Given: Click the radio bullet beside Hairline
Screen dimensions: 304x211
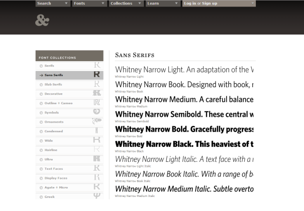Looking at the screenshot, I should tap(41, 150).
